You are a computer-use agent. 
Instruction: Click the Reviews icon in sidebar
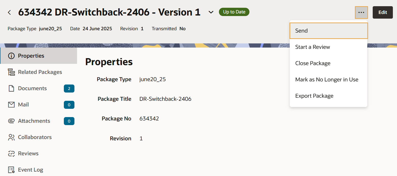pyautogui.click(x=11, y=154)
